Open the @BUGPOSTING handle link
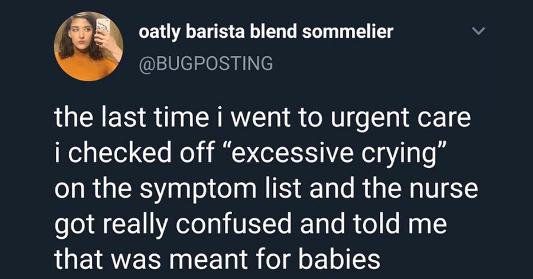Viewport: 533px width, 279px height. coord(206,64)
